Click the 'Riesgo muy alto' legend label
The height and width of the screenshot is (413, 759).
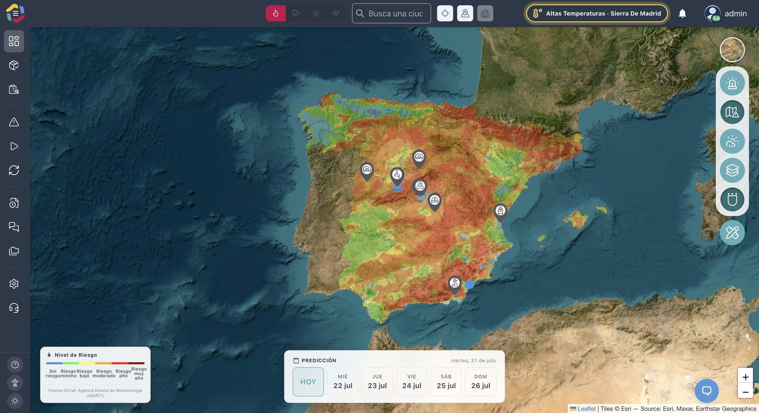tap(139, 373)
